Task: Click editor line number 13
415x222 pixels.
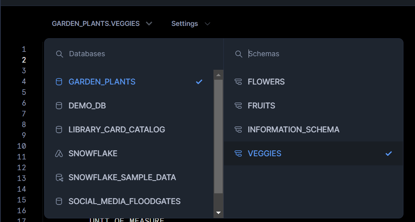Action: tap(22, 178)
